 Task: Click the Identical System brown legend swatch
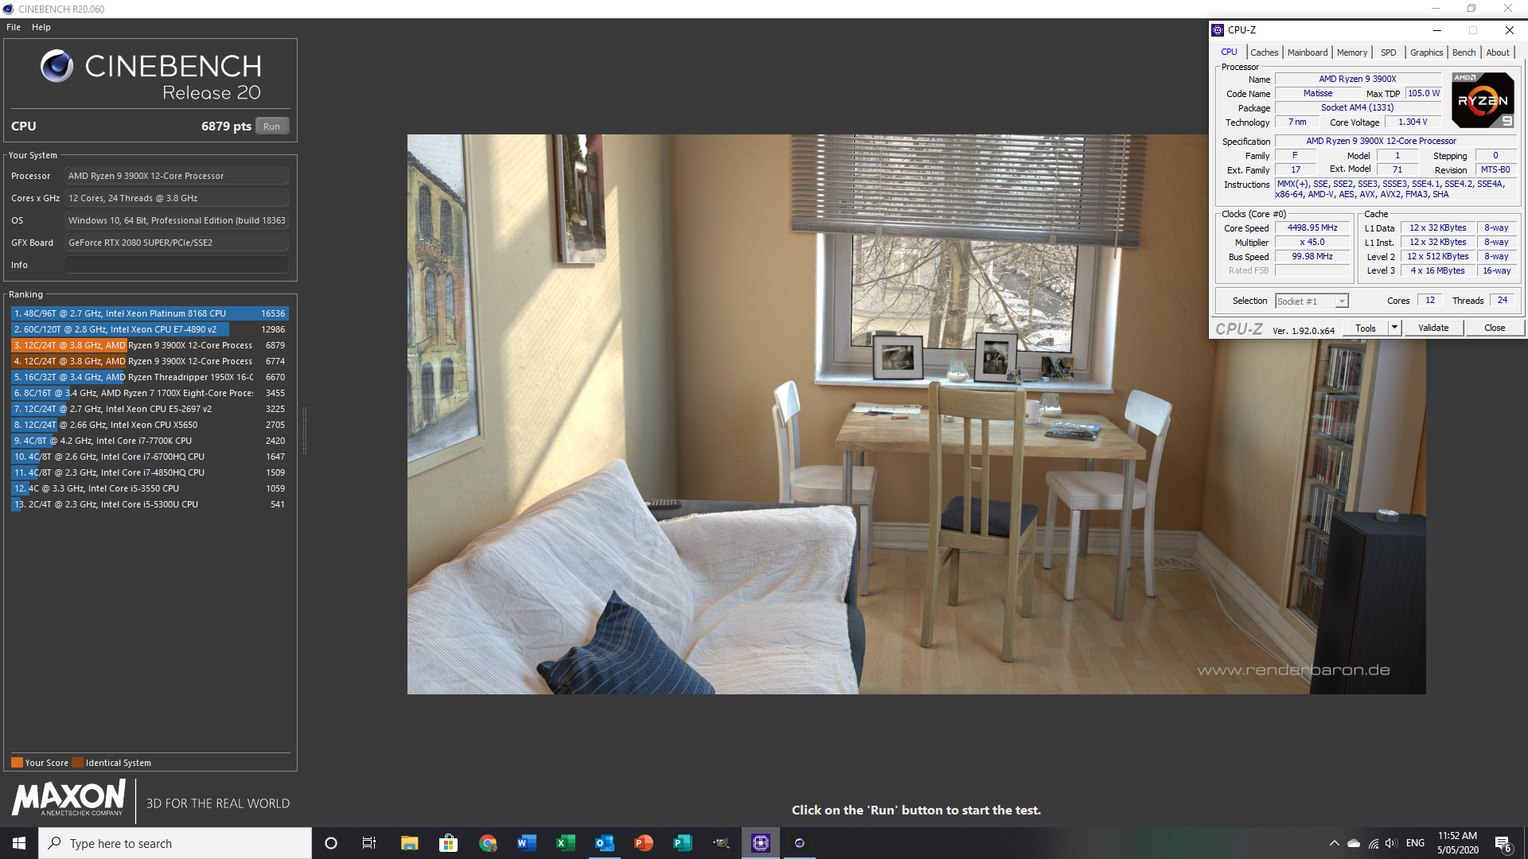77,763
